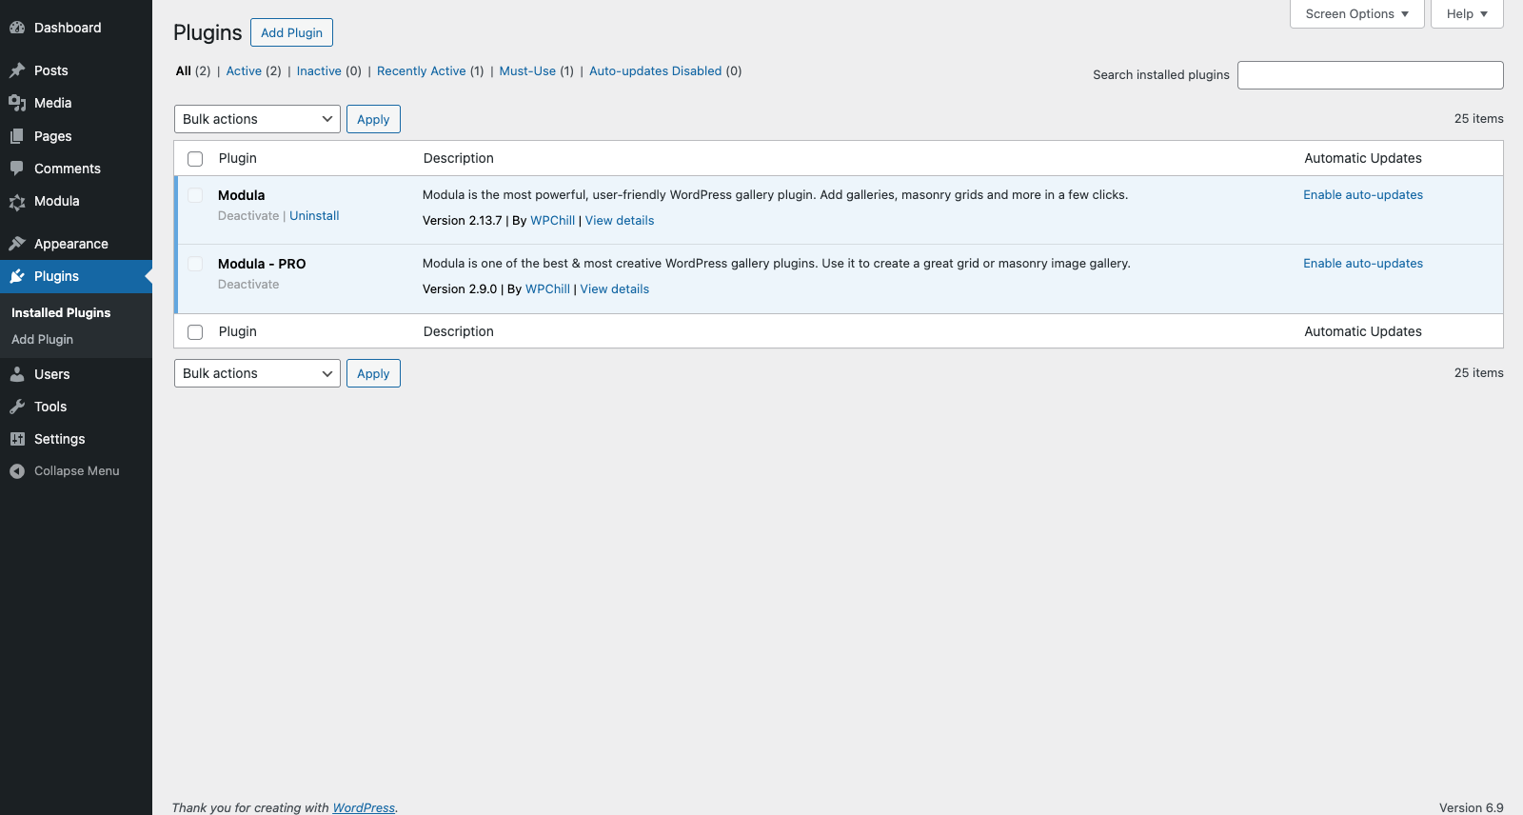Tick the select-all checkbox in bottom footer row

[195, 332]
